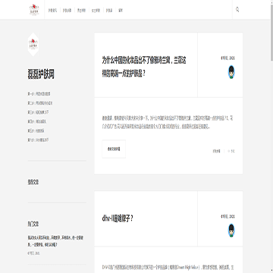273x273 pixels.
Task: Open the popular article link under 热门文章 heading
Action: click(x=55, y=241)
